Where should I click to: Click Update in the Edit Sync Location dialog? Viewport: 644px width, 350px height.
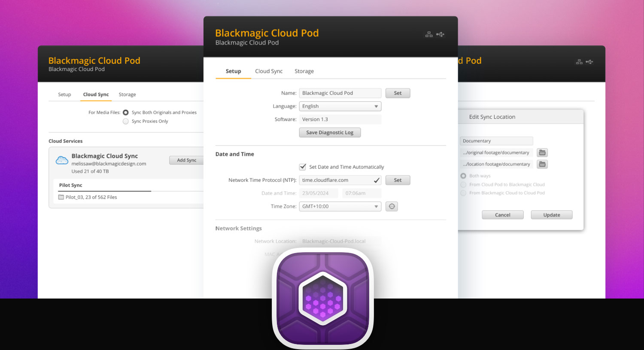(x=552, y=214)
